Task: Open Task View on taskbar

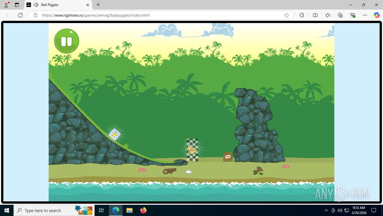Action: (x=101, y=210)
